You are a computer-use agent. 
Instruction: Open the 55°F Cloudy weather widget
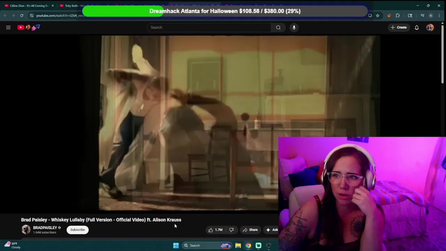point(12,245)
